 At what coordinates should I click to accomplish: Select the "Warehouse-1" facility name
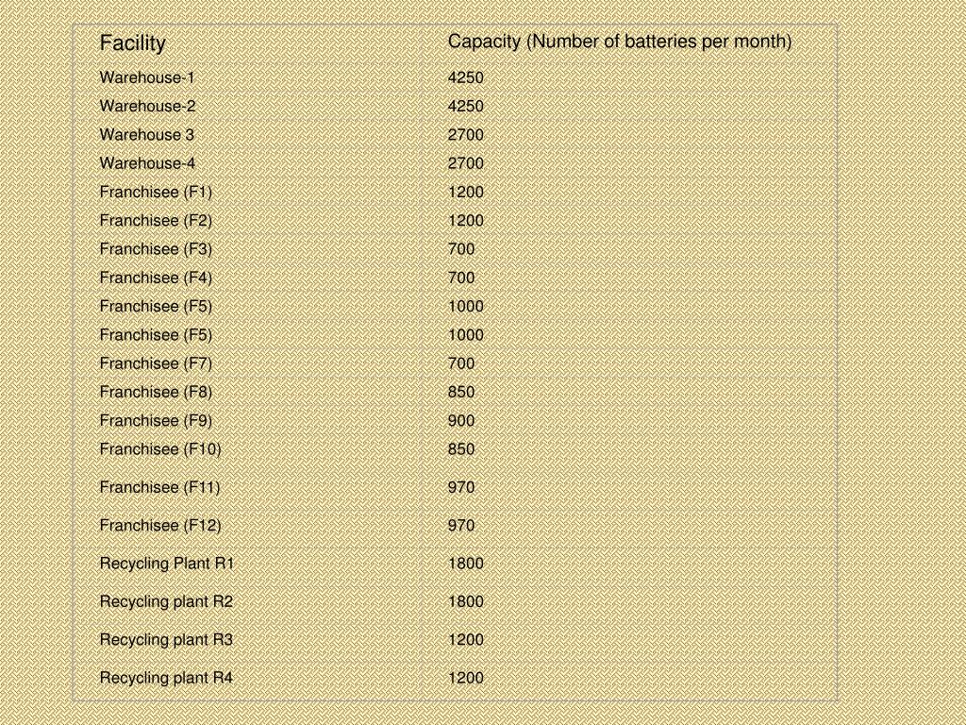146,77
